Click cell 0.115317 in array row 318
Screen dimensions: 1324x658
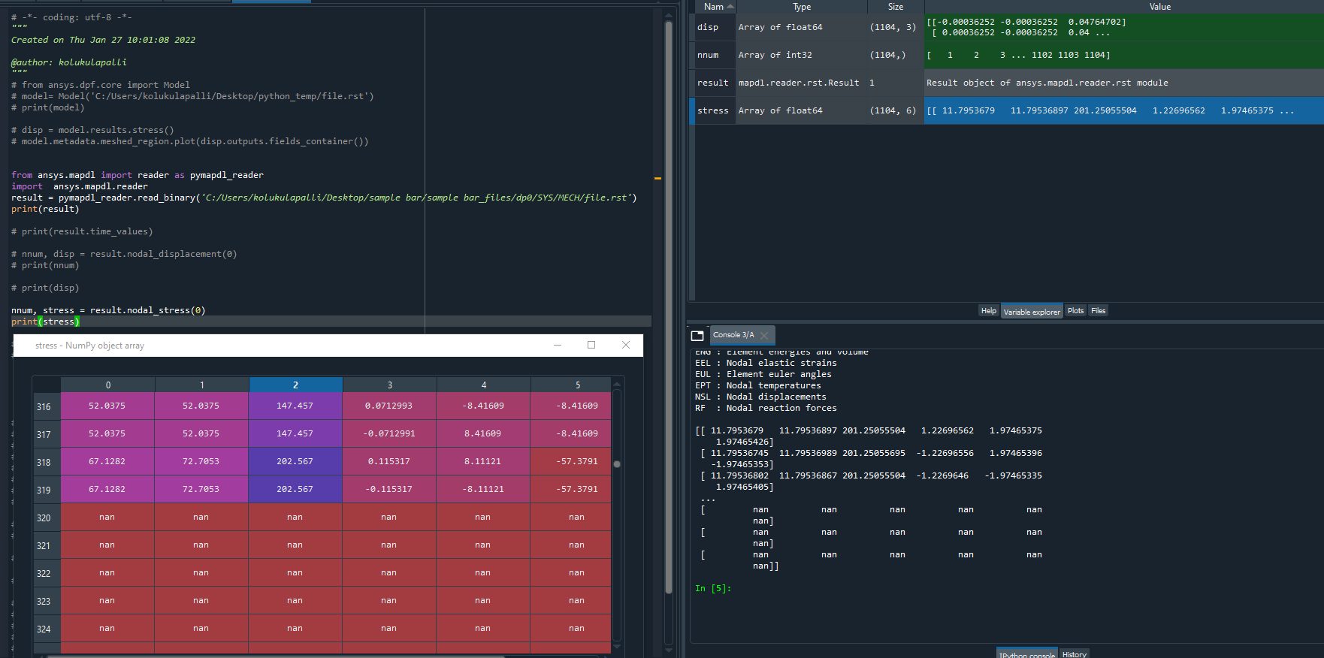389,461
